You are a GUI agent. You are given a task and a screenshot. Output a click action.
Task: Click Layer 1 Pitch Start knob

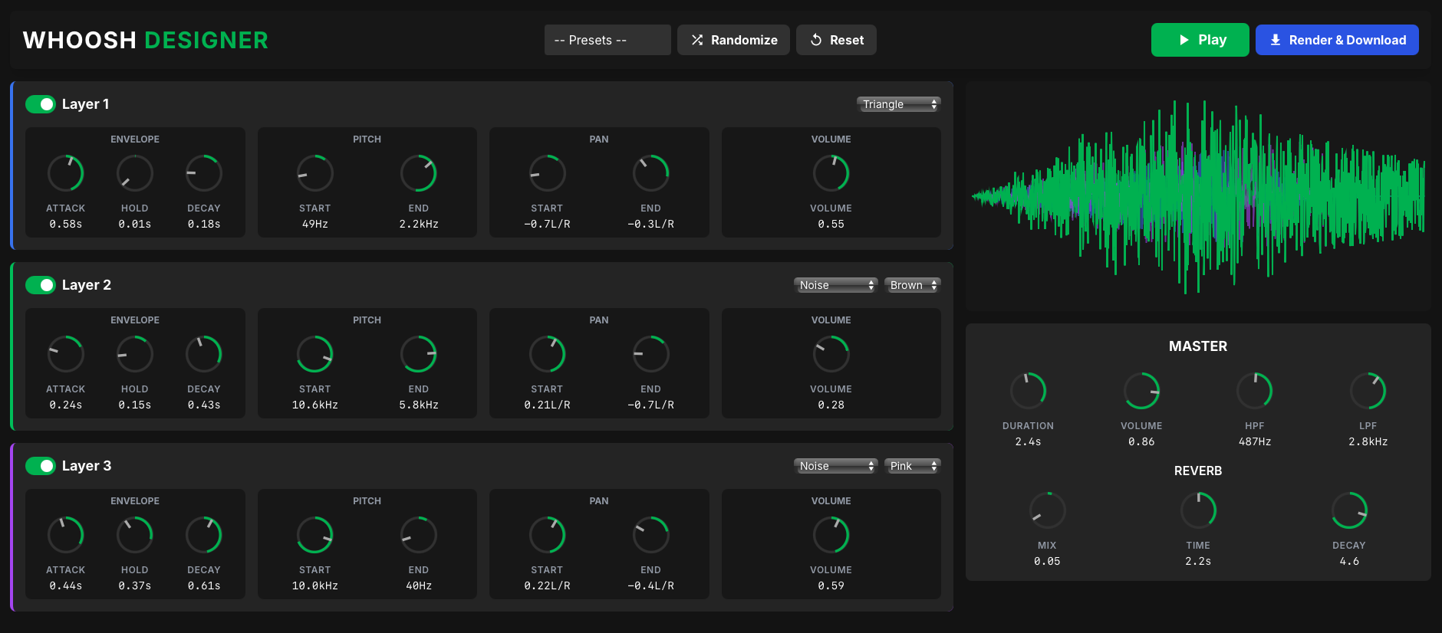[x=315, y=173]
